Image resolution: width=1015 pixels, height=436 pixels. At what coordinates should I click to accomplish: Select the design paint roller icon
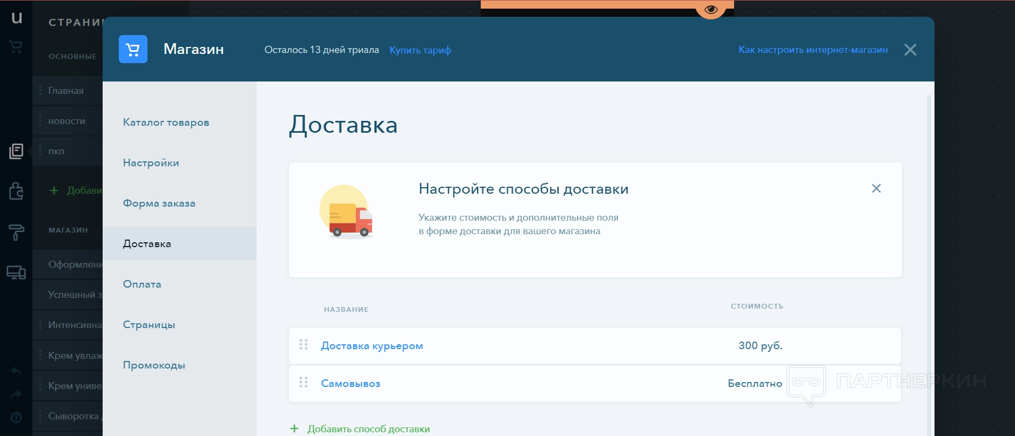[16, 232]
